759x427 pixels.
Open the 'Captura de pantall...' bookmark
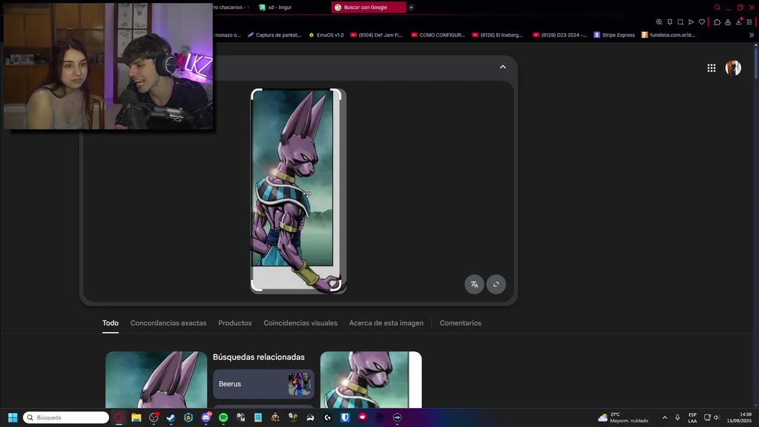(275, 35)
